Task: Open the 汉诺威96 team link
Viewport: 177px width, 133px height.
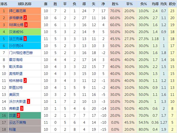Action: click(x=16, y=32)
